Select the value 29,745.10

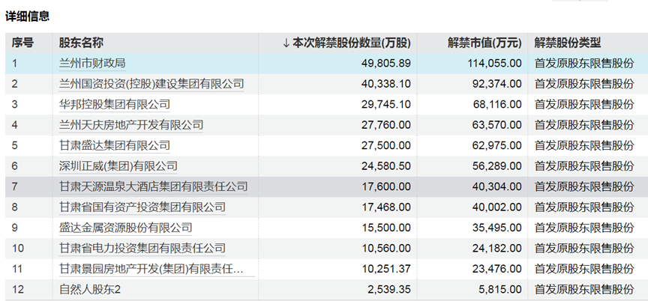[385, 104]
